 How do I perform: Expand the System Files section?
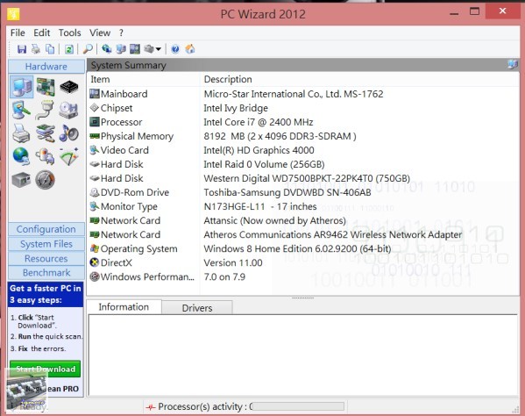pos(46,244)
